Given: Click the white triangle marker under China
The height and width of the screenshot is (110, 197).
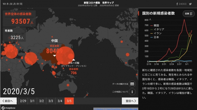Looking at the screenshot, I should pos(54,56).
